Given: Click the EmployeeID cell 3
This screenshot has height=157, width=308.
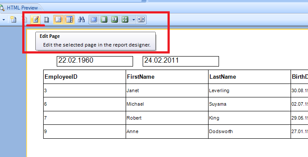Looking at the screenshot, I should (85, 90).
